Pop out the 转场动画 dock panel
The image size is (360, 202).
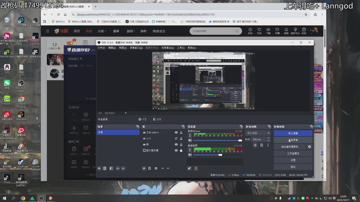pos(269,127)
